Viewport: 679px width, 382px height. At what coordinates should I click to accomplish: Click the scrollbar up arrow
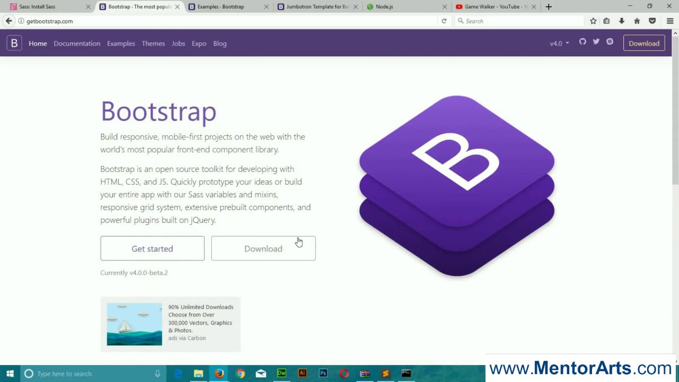tap(675, 33)
